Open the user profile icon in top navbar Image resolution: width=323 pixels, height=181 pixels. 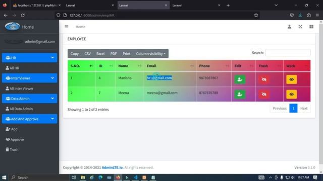pyautogui.click(x=289, y=27)
